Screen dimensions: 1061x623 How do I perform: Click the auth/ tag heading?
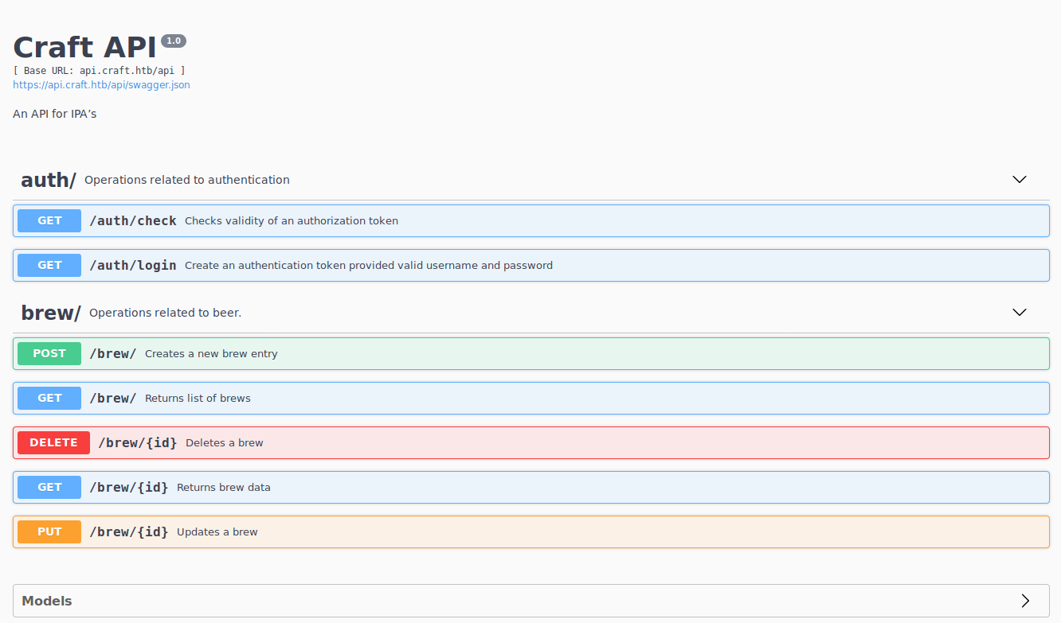[x=49, y=180]
